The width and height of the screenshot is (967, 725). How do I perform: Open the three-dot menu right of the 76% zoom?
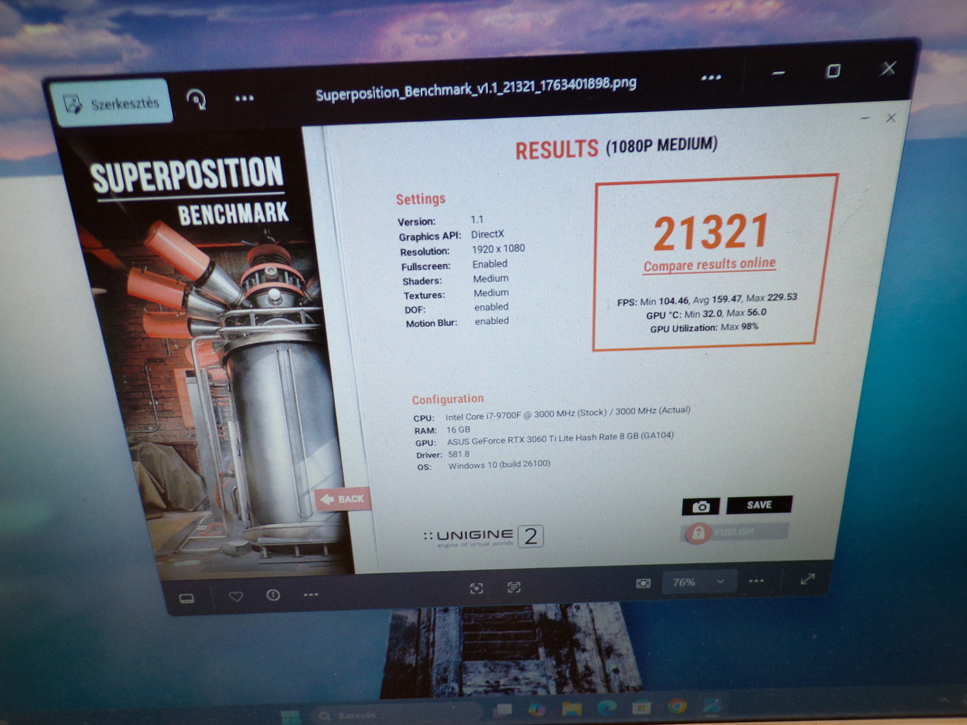[x=756, y=580]
